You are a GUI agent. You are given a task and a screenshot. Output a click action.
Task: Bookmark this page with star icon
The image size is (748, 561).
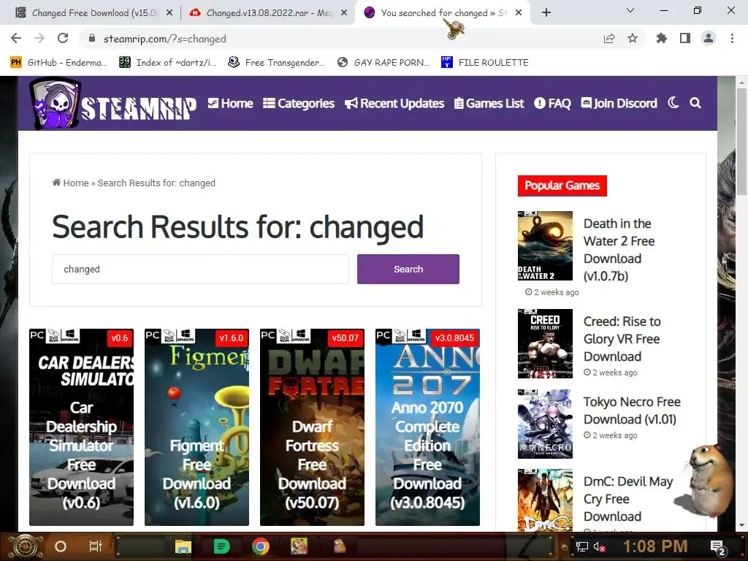tap(633, 39)
